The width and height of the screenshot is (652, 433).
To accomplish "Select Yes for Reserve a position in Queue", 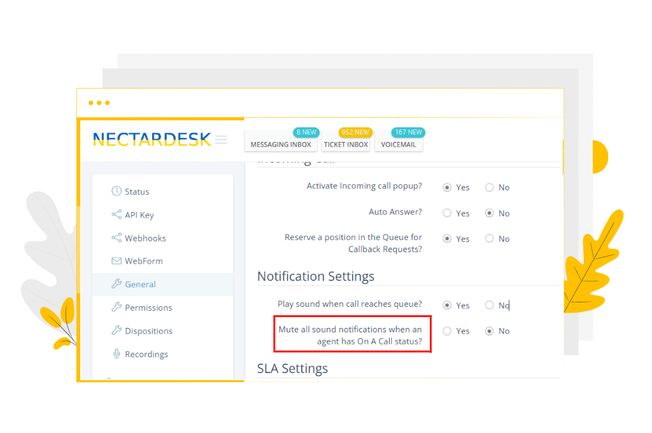I will [447, 239].
